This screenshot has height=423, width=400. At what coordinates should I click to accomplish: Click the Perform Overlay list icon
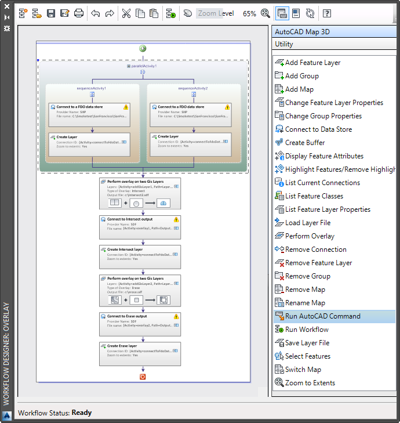click(x=279, y=236)
